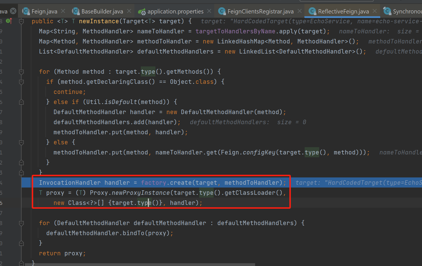This screenshot has height=266, width=422.
Task: Click 'configKey' method call in code
Action: click(x=259, y=152)
